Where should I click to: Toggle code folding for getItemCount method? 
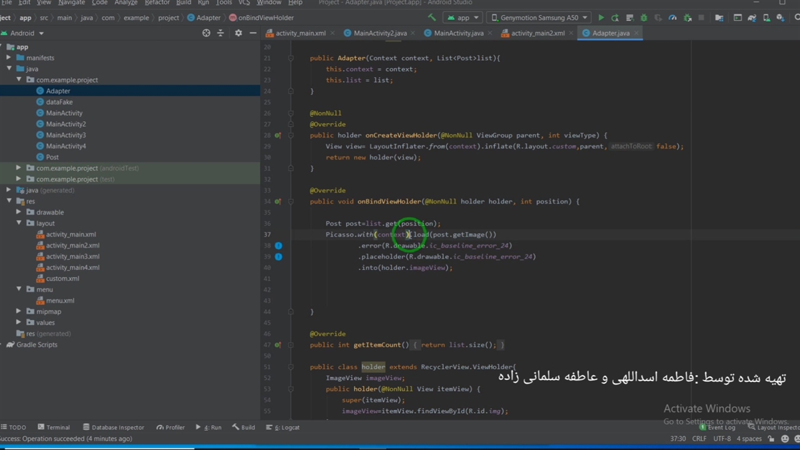(291, 345)
